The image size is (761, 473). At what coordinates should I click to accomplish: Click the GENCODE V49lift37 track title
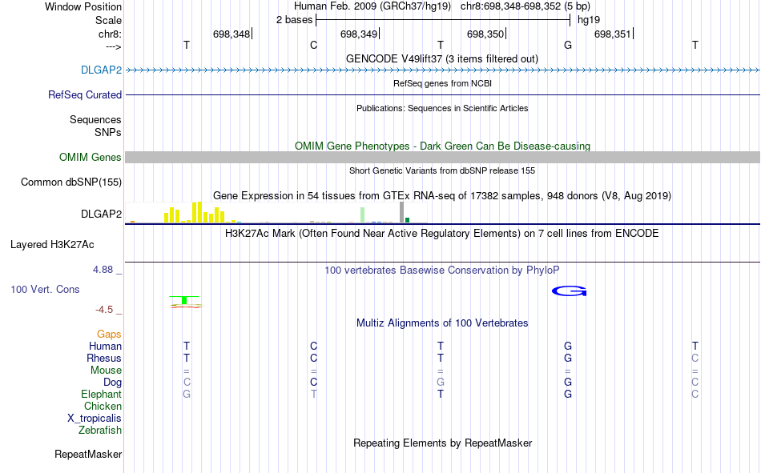coord(442,58)
